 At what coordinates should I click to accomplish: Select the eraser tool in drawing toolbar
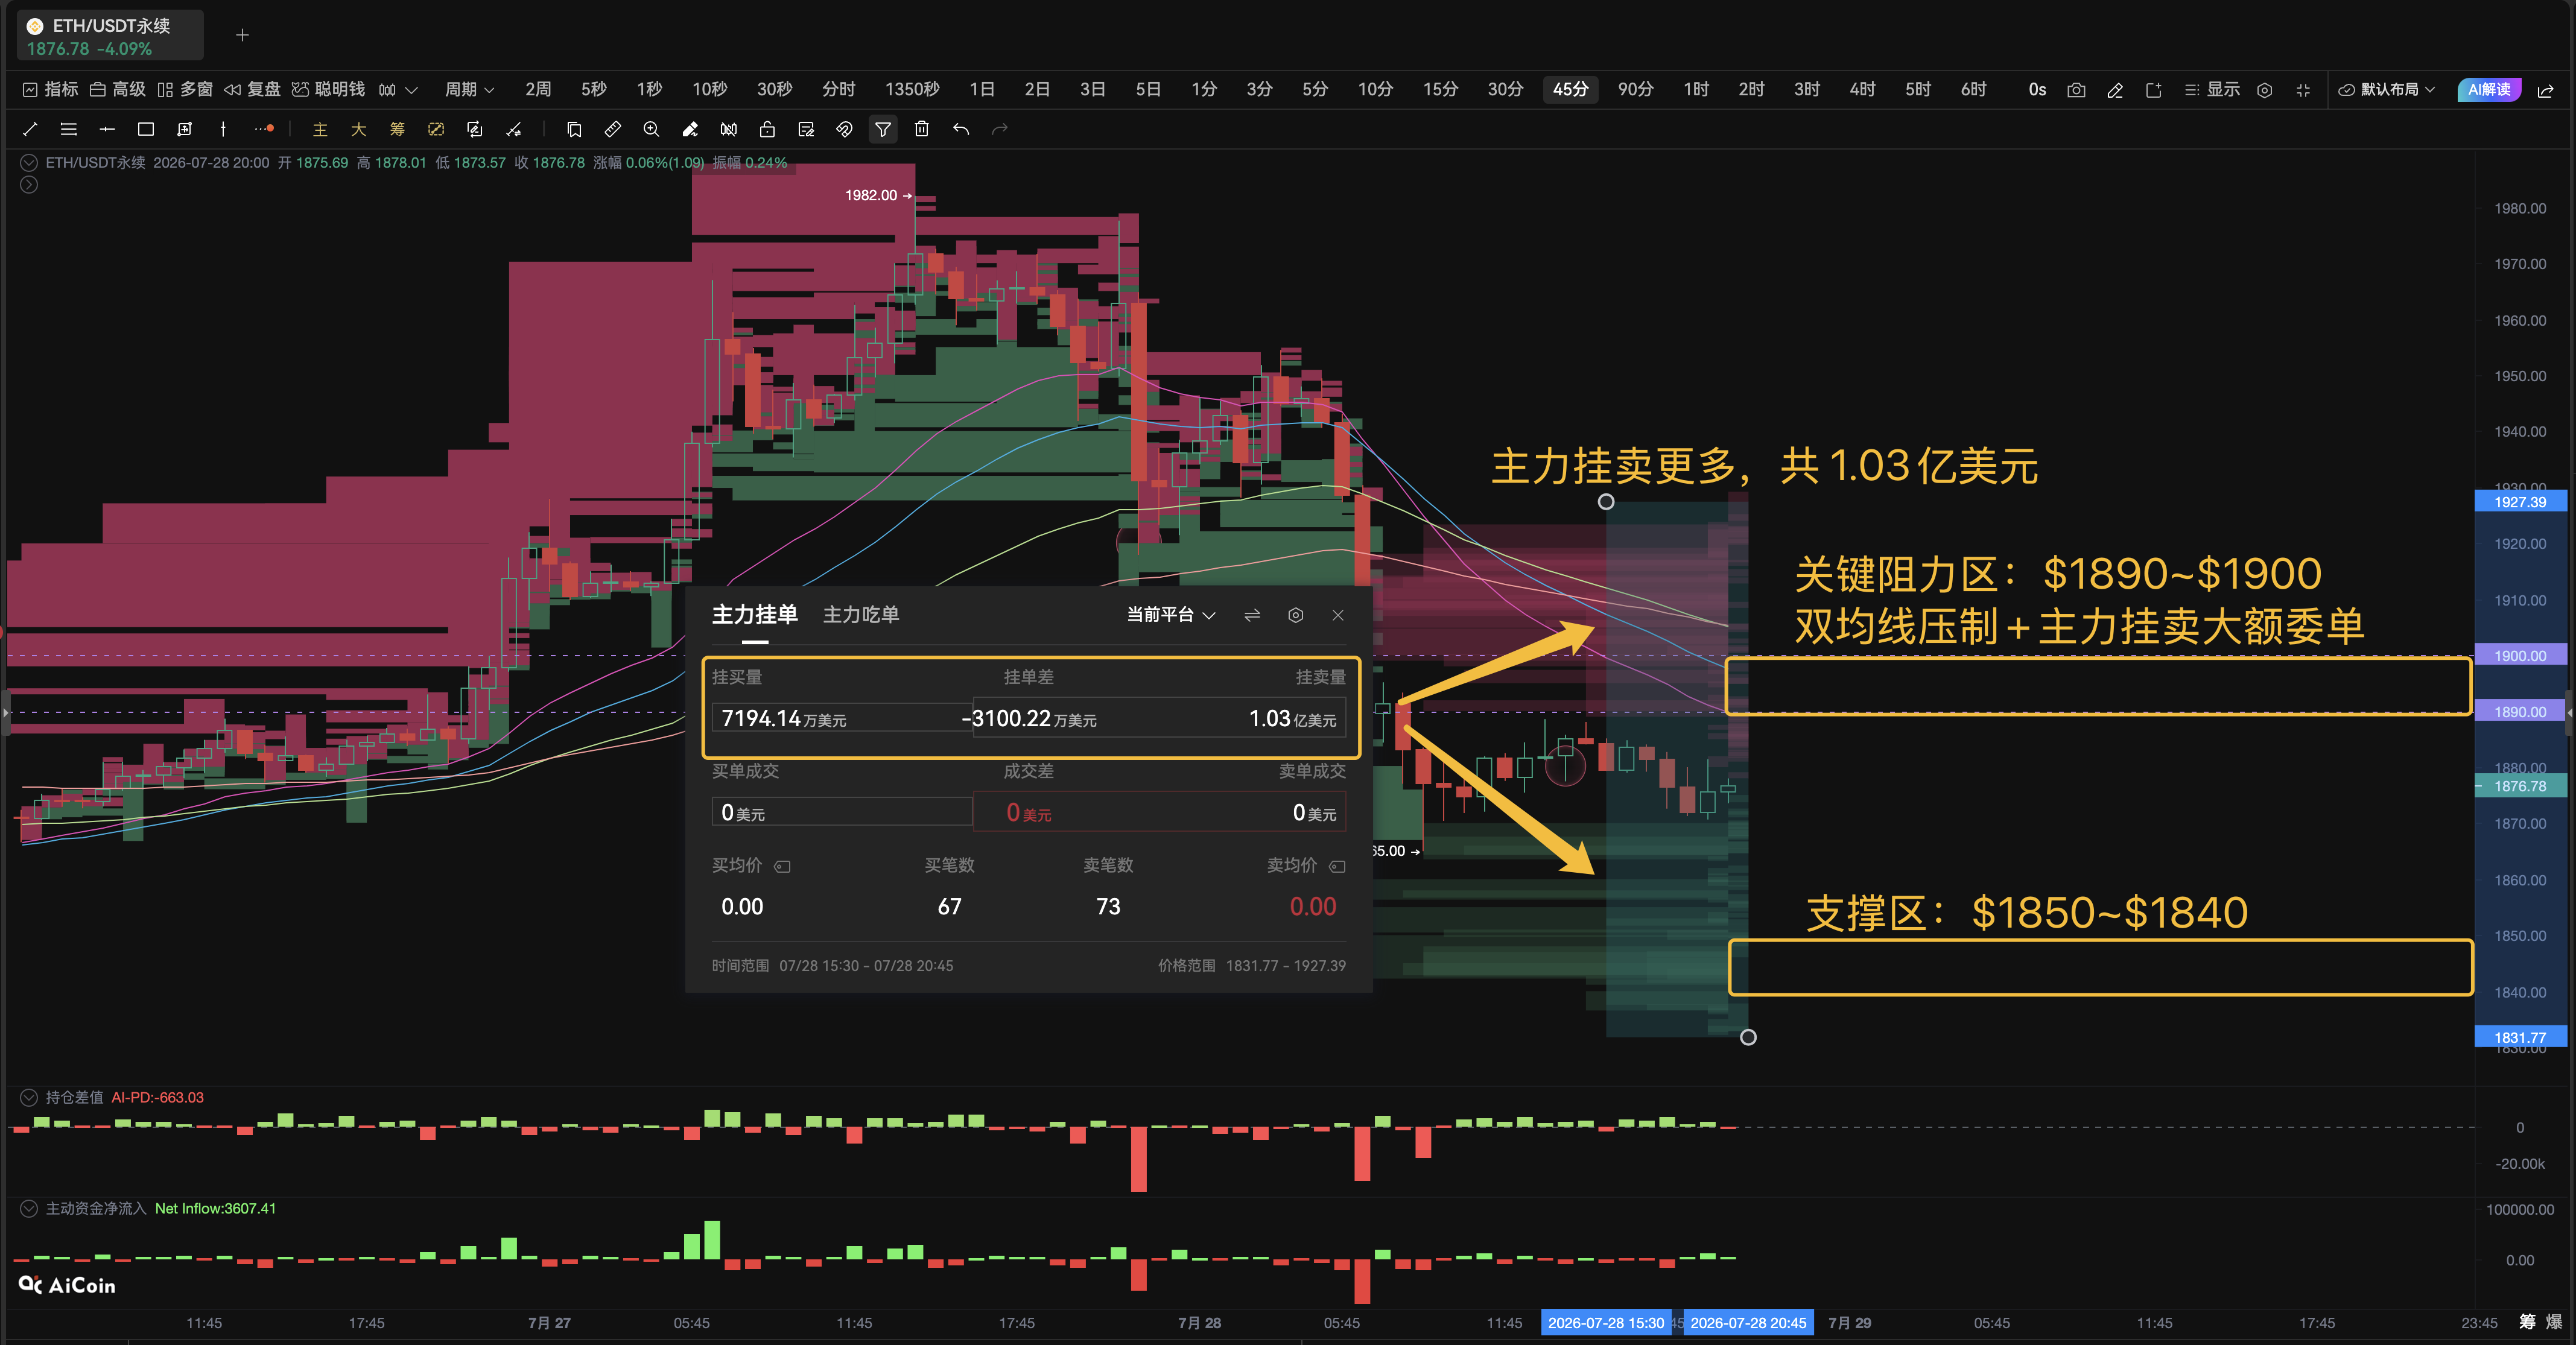point(690,129)
